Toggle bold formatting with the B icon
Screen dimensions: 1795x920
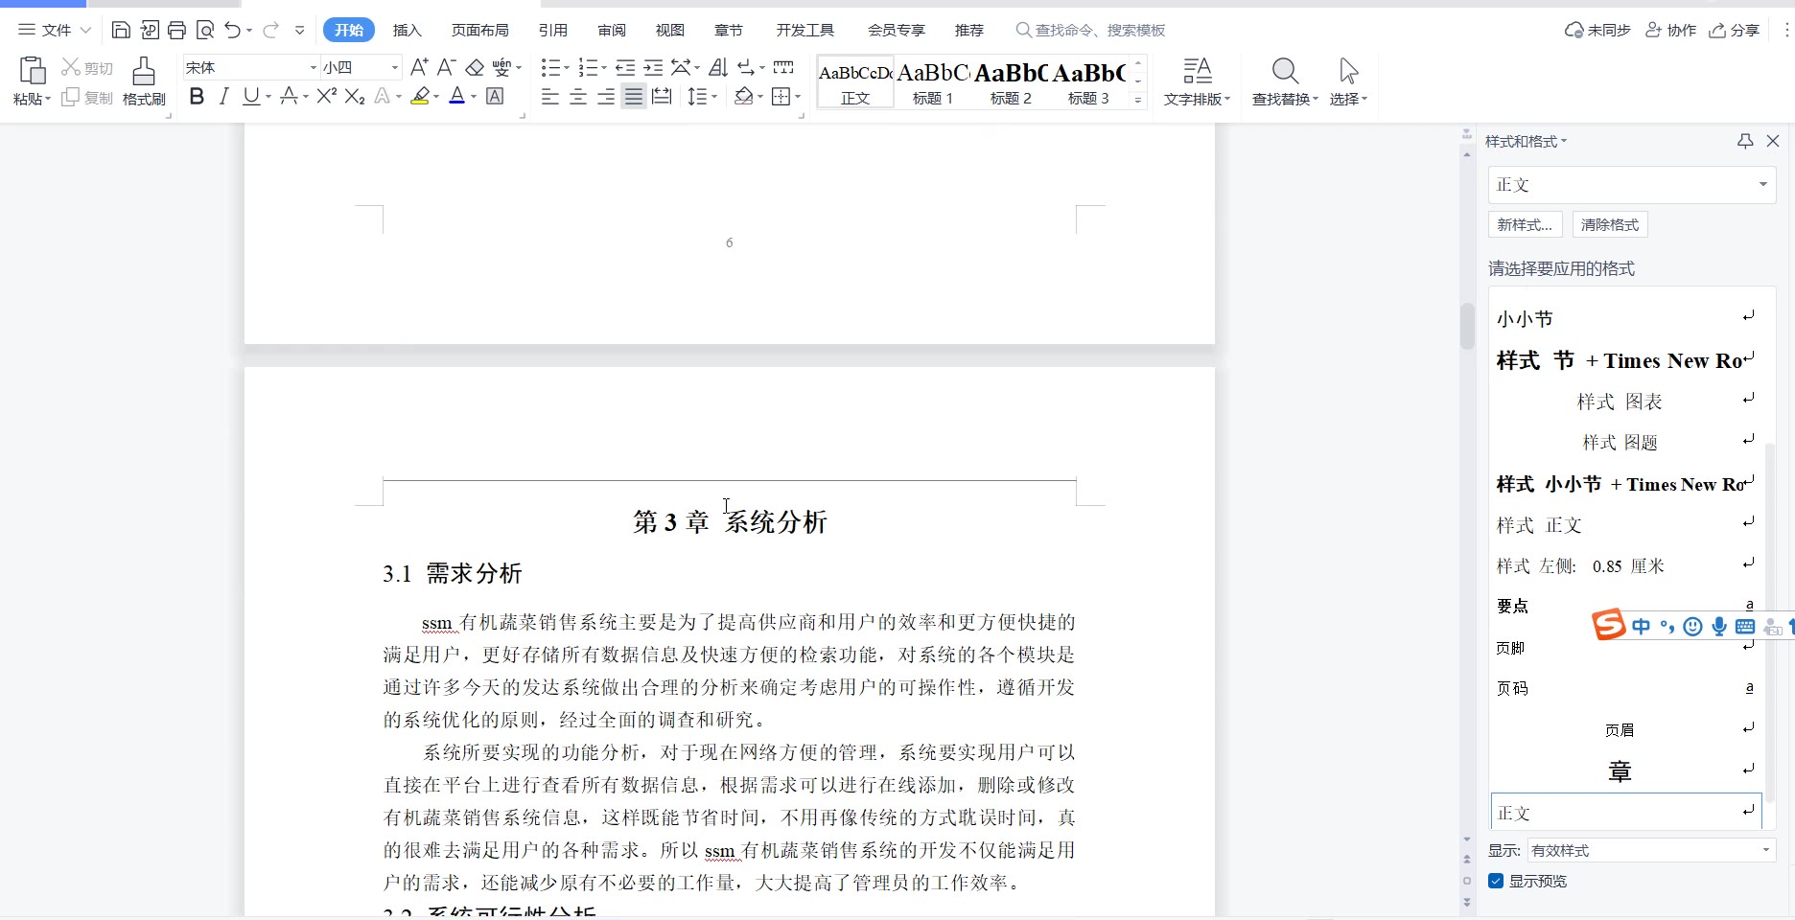click(x=197, y=97)
